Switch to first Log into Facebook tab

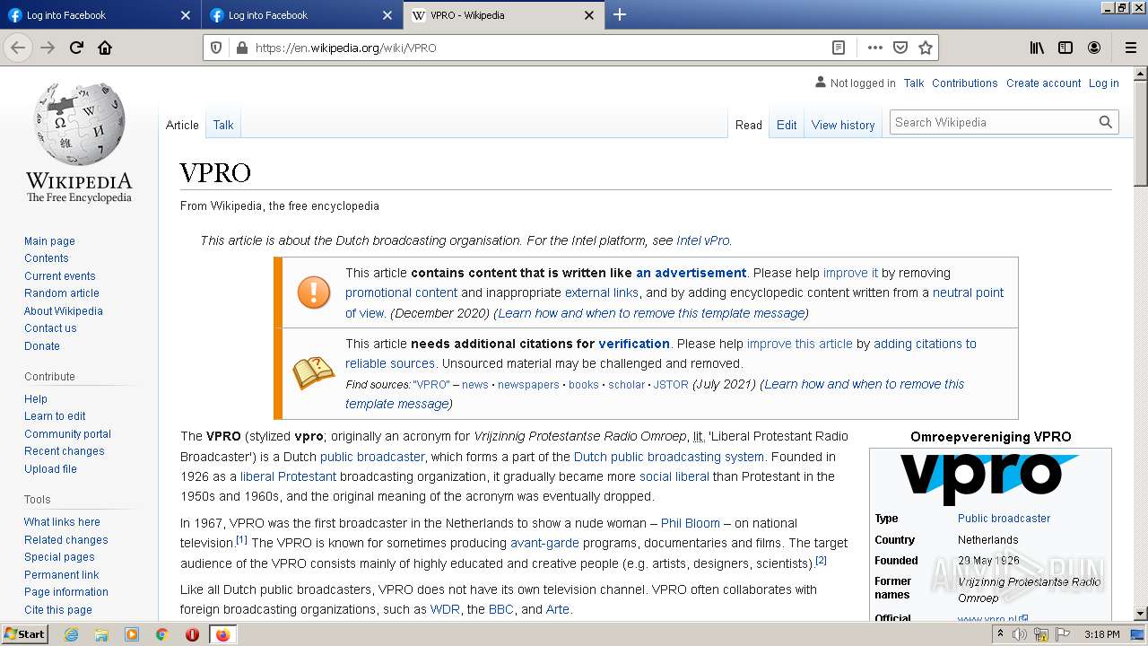[99, 15]
